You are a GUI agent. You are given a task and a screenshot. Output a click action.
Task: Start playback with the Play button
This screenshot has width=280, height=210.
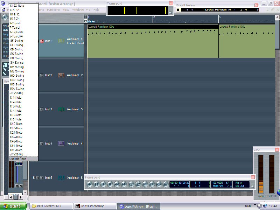click(x=103, y=184)
